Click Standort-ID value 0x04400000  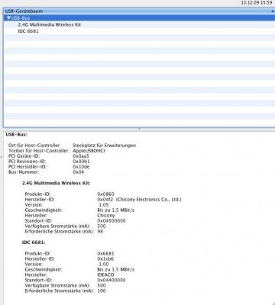112,280
